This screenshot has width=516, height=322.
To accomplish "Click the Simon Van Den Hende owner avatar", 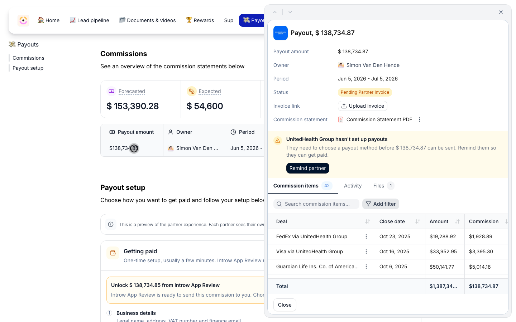I will coord(341,65).
